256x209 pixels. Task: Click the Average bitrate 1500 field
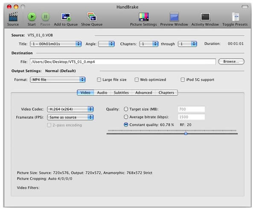click(x=191, y=117)
